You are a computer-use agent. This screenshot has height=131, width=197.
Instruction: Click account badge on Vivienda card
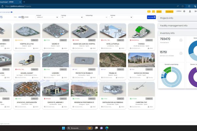pos(149,40)
